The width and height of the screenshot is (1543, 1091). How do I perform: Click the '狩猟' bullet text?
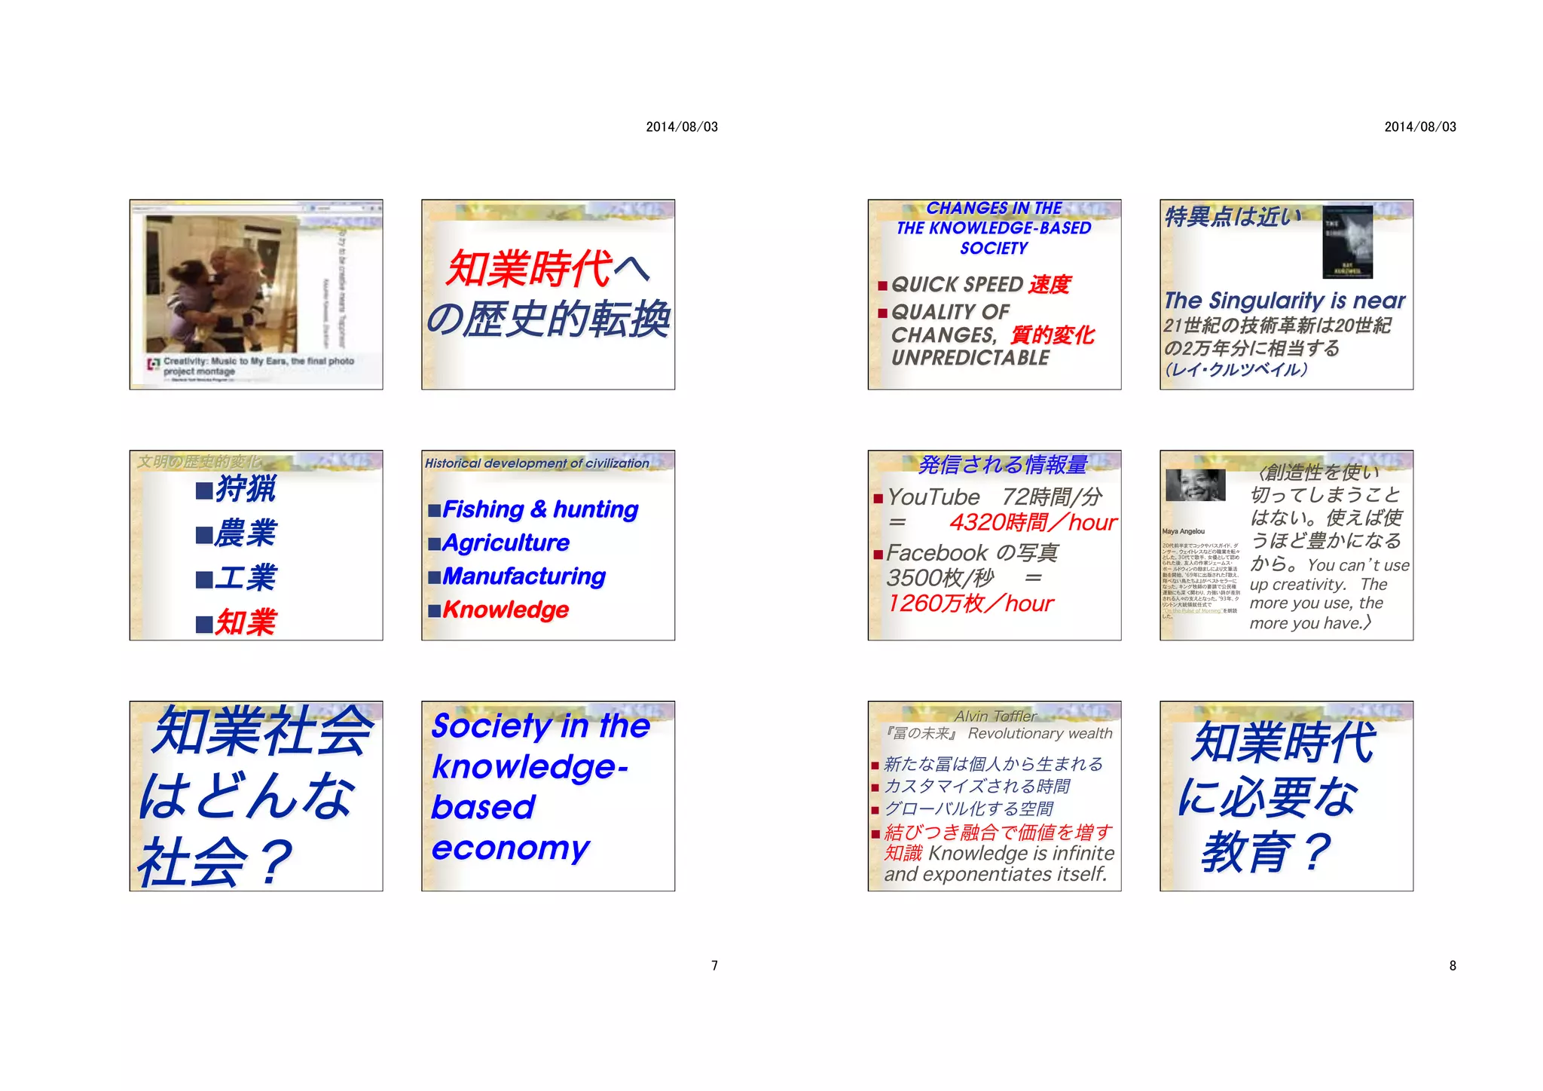click(x=246, y=489)
